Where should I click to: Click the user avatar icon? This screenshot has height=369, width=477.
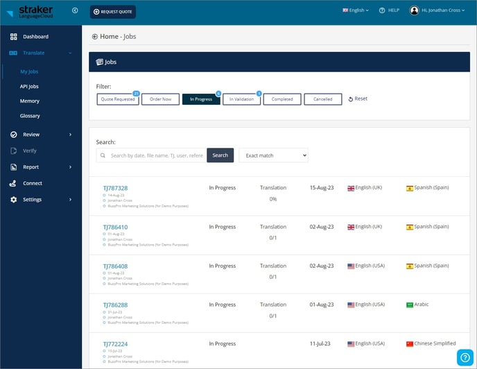(414, 10)
